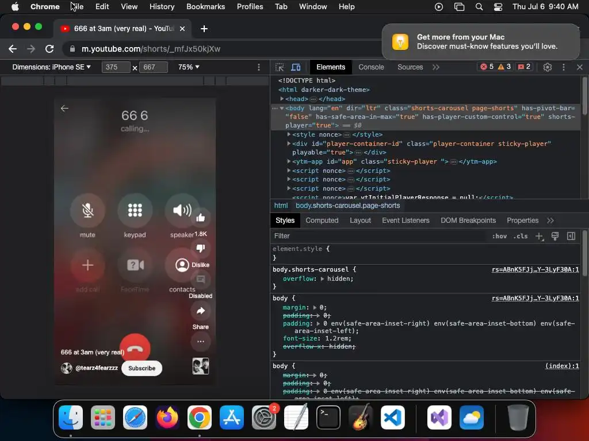Open DevTools three-dot customize menu
Screen dimensions: 589x441
(x=564, y=67)
